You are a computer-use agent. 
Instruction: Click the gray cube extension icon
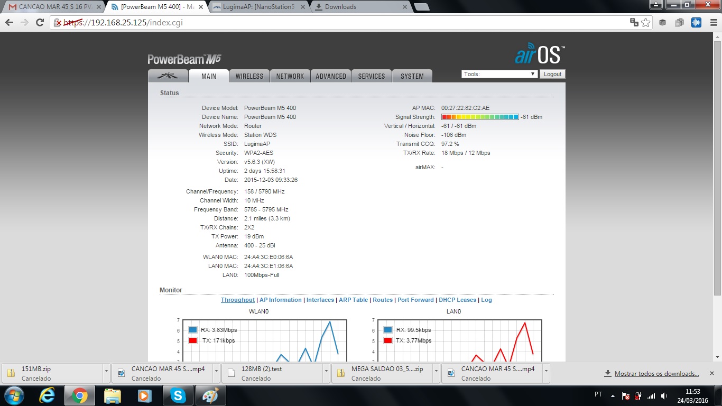point(662,23)
